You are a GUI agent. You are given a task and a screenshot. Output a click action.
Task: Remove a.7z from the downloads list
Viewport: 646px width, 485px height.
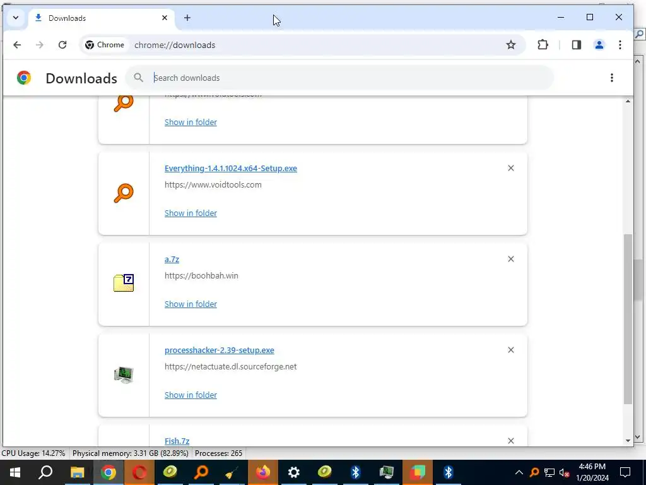[511, 259]
